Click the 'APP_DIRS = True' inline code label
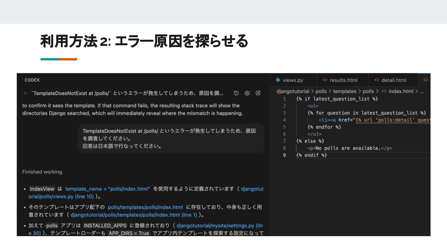The image size is (447, 251). point(129,233)
